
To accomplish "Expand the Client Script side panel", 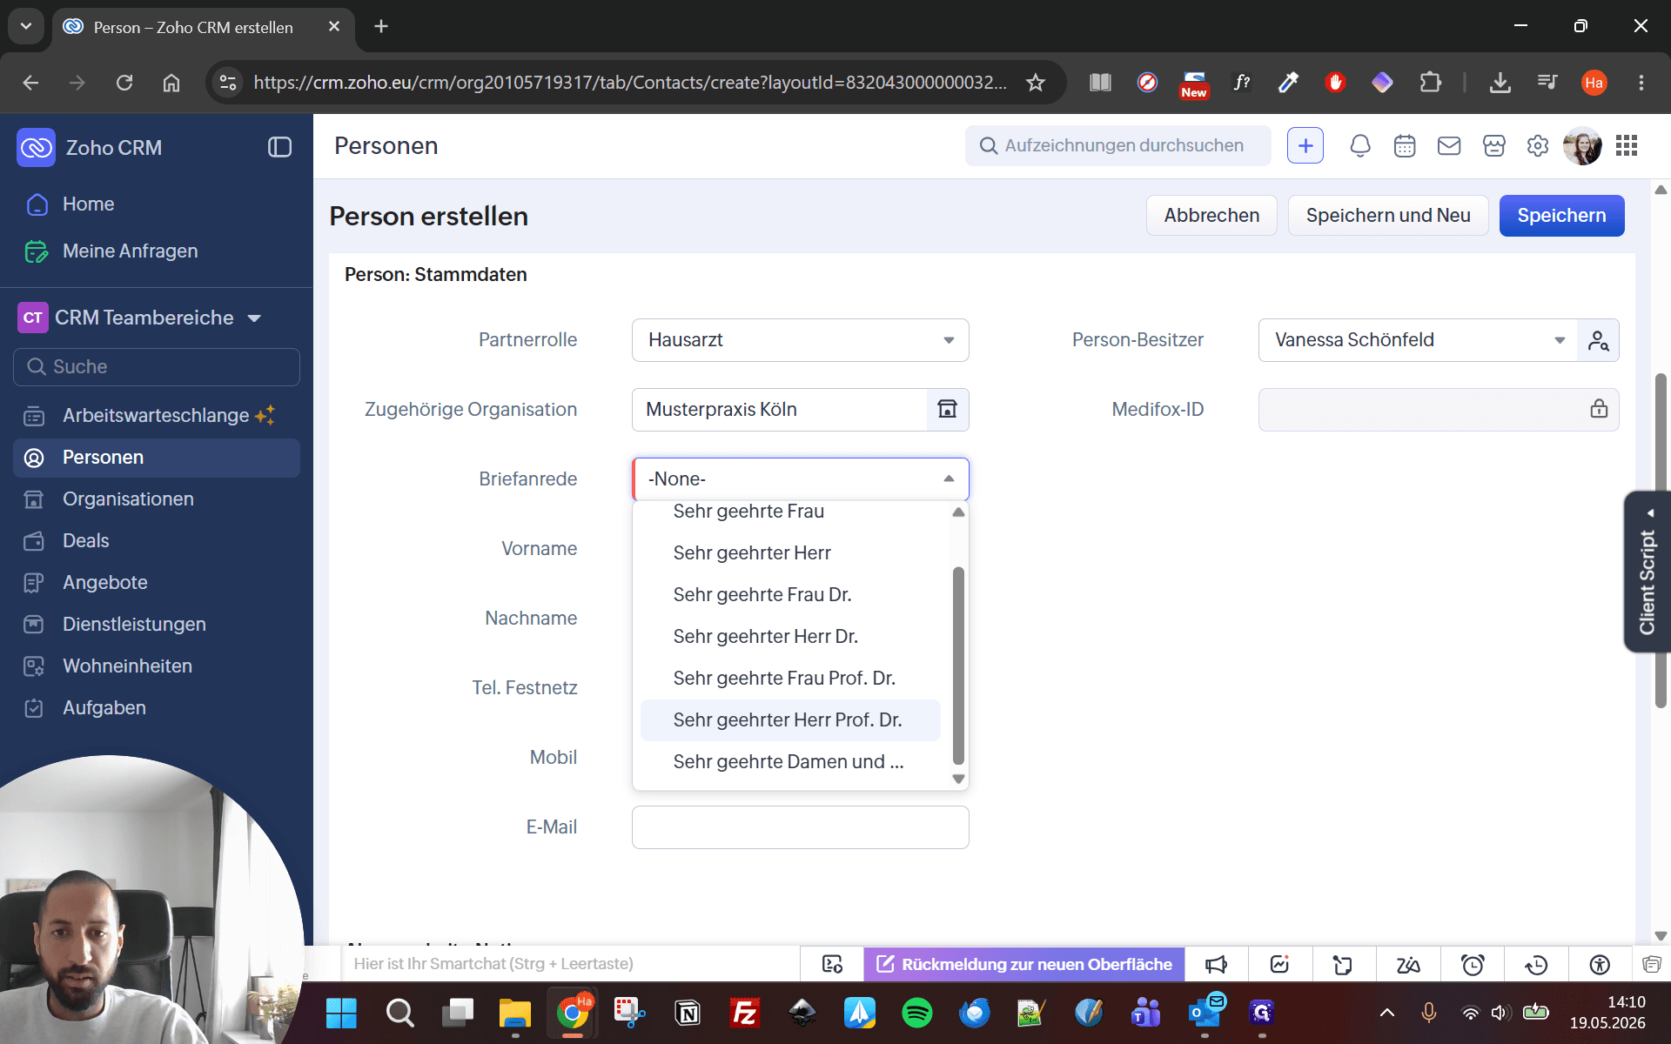I will [x=1647, y=572].
